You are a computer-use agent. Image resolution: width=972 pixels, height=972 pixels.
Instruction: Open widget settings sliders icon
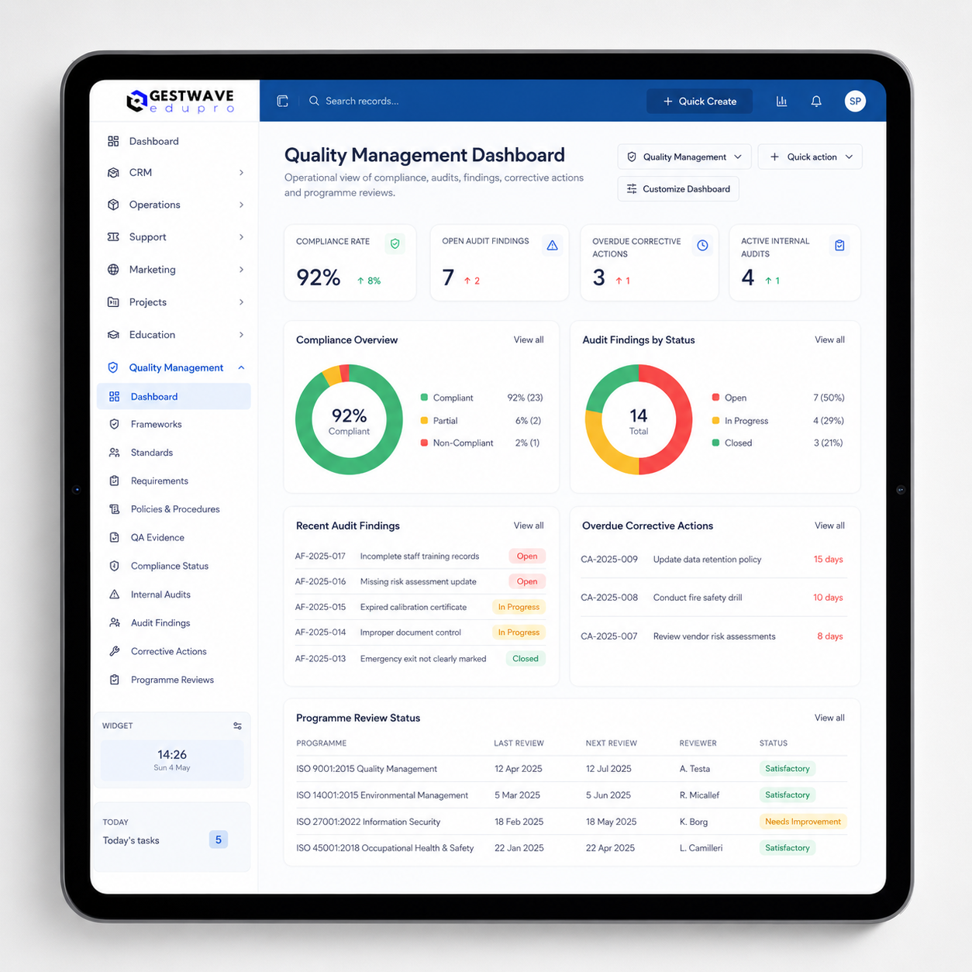237,726
